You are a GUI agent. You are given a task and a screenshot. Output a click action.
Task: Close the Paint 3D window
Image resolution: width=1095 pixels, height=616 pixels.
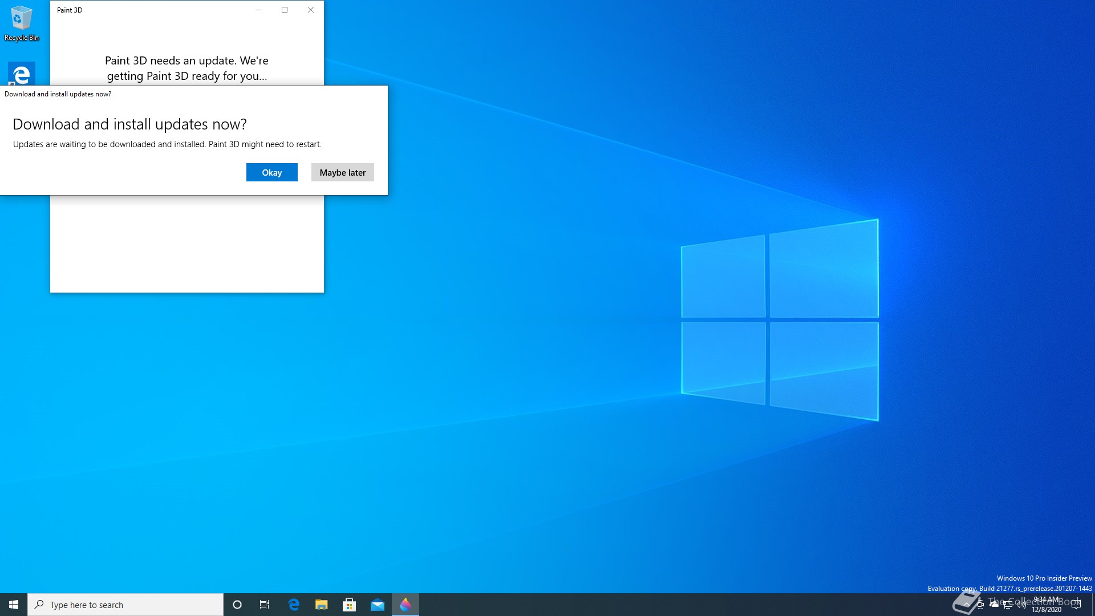pyautogui.click(x=311, y=10)
